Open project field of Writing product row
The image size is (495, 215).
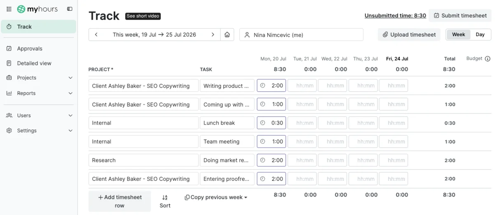(x=144, y=86)
